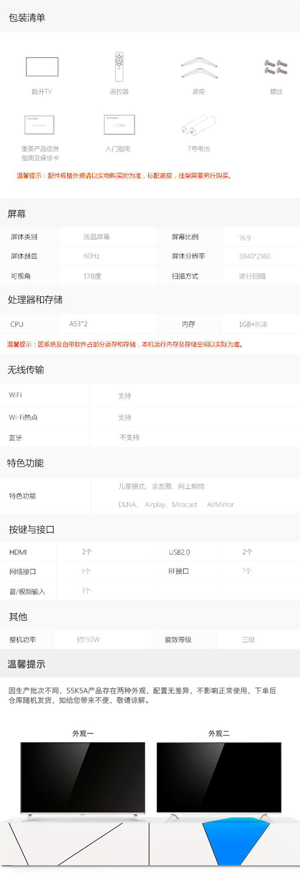This screenshot has height=873, width=300.
Task: Click the 7号电池 batteries icon
Action: pos(199,125)
